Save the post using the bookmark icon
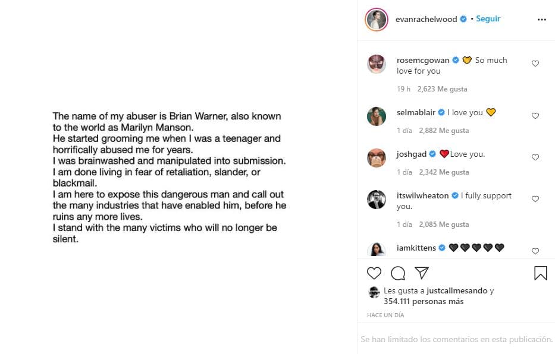 540,273
